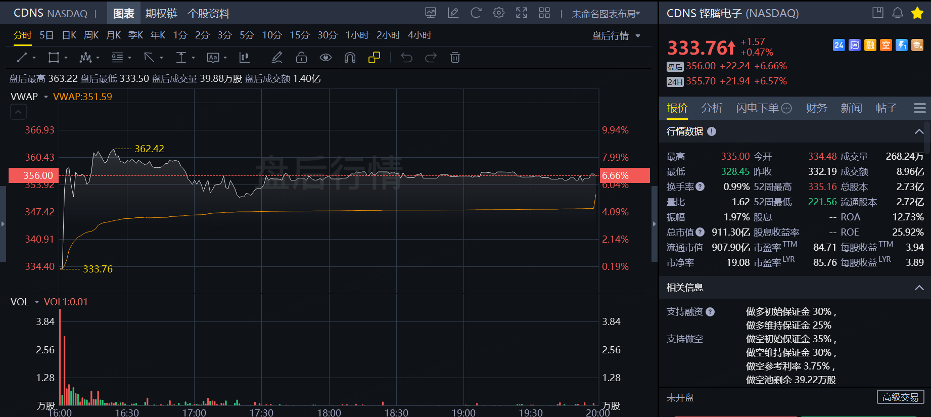
Task: Open text note tool dropdown arrow
Action: pos(225,58)
